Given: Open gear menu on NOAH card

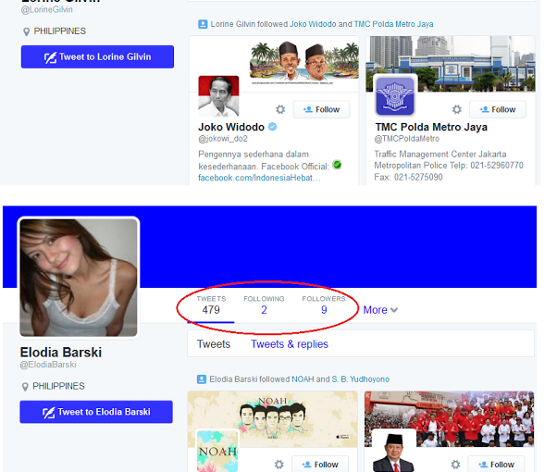Looking at the screenshot, I should pyautogui.click(x=279, y=465).
